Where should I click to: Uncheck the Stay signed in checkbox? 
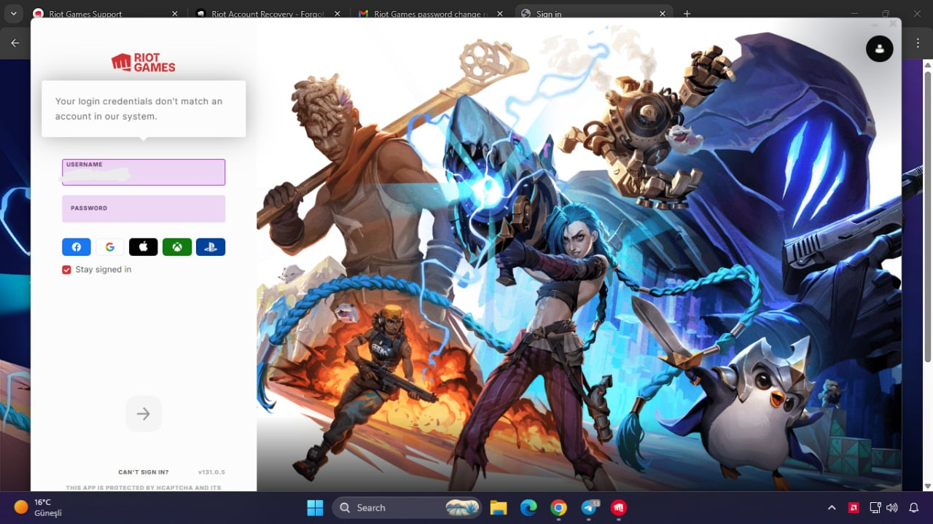(x=67, y=270)
